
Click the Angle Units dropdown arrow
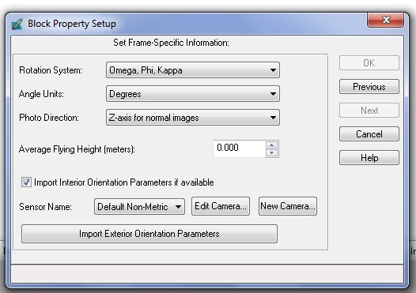[x=273, y=94]
